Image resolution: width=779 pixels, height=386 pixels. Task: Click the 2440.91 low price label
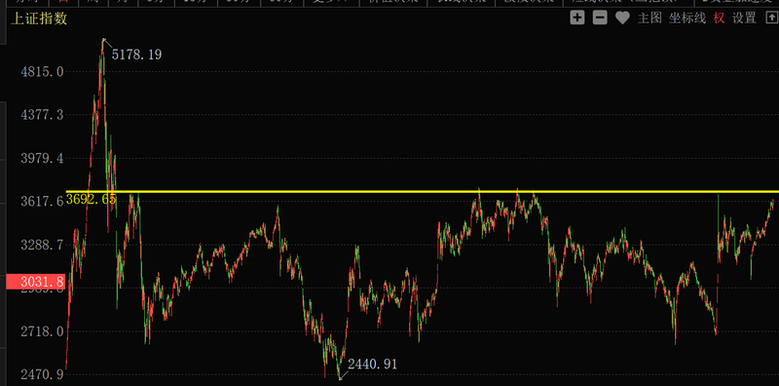[x=373, y=365]
